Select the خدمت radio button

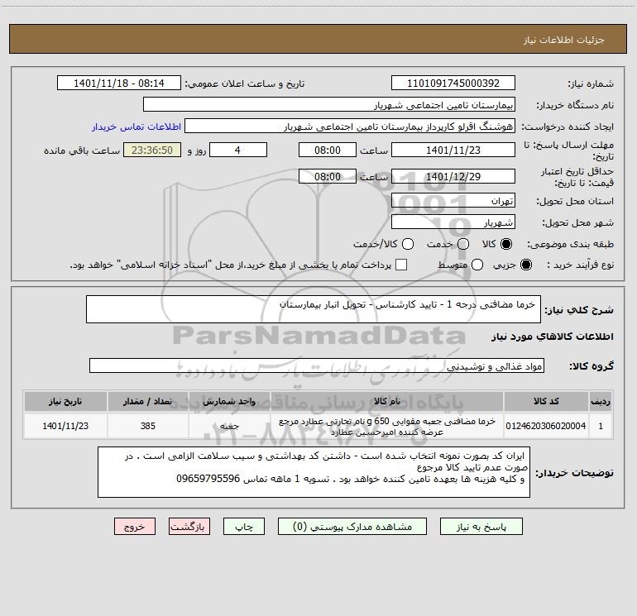pos(463,244)
